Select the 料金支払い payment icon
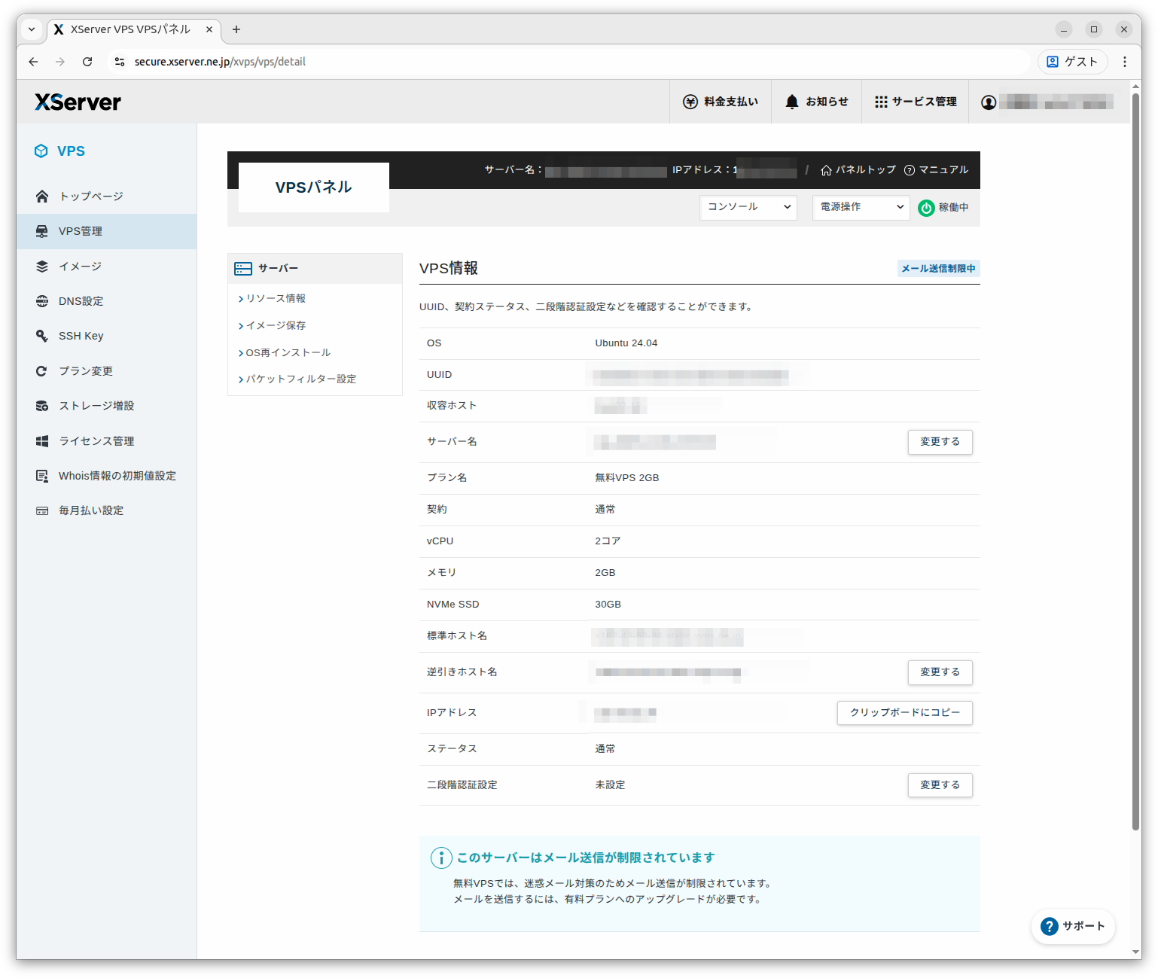1158x978 pixels. point(721,101)
